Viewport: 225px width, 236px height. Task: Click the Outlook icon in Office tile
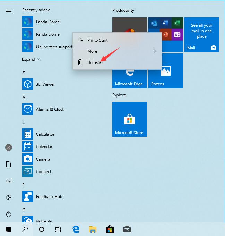[x=154, y=23]
